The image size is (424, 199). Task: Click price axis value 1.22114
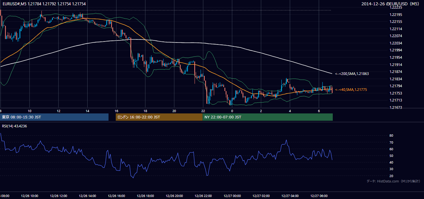tap(395, 29)
